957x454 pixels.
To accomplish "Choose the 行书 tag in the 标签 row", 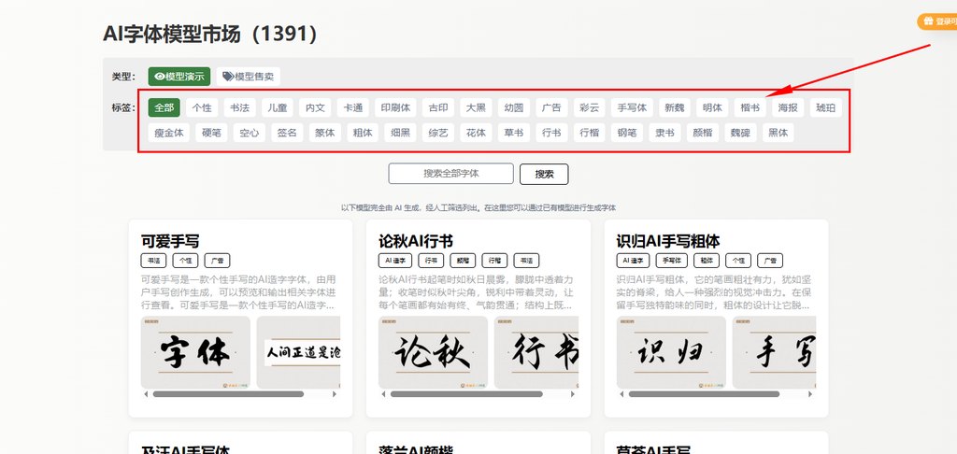I will (x=551, y=133).
